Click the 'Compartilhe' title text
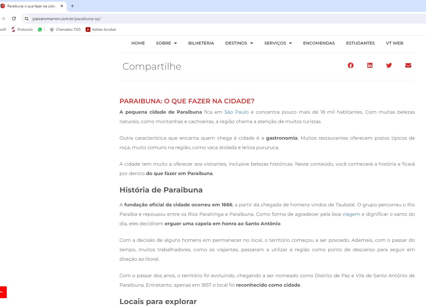This screenshot has height=307, width=426. pos(152,66)
